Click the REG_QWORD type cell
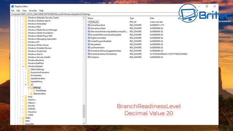The width and height of the screenshot is (233, 131). (x=135, y=54)
